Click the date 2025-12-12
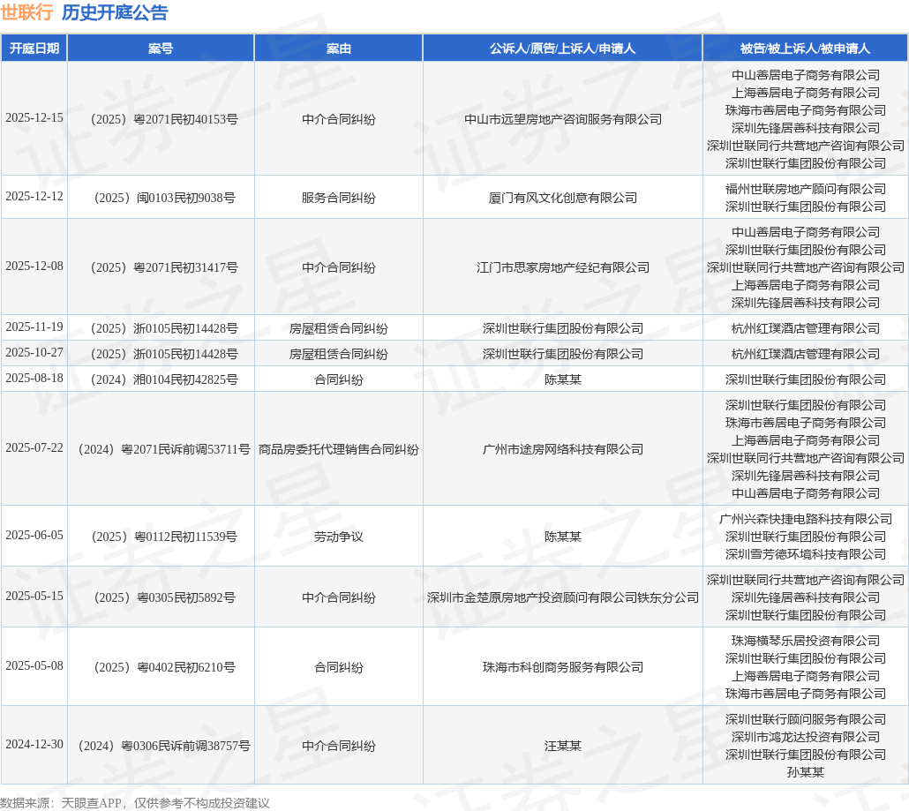This screenshot has height=811, width=909. click(x=34, y=197)
